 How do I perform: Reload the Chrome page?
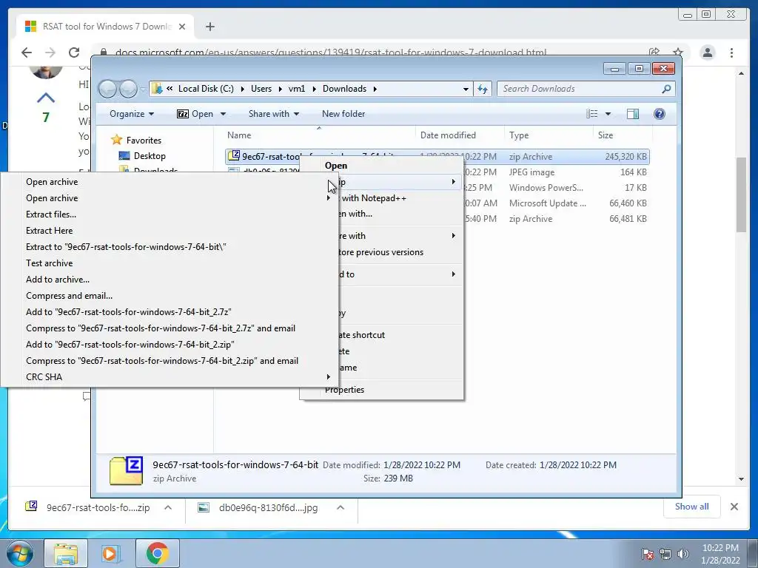click(73, 53)
